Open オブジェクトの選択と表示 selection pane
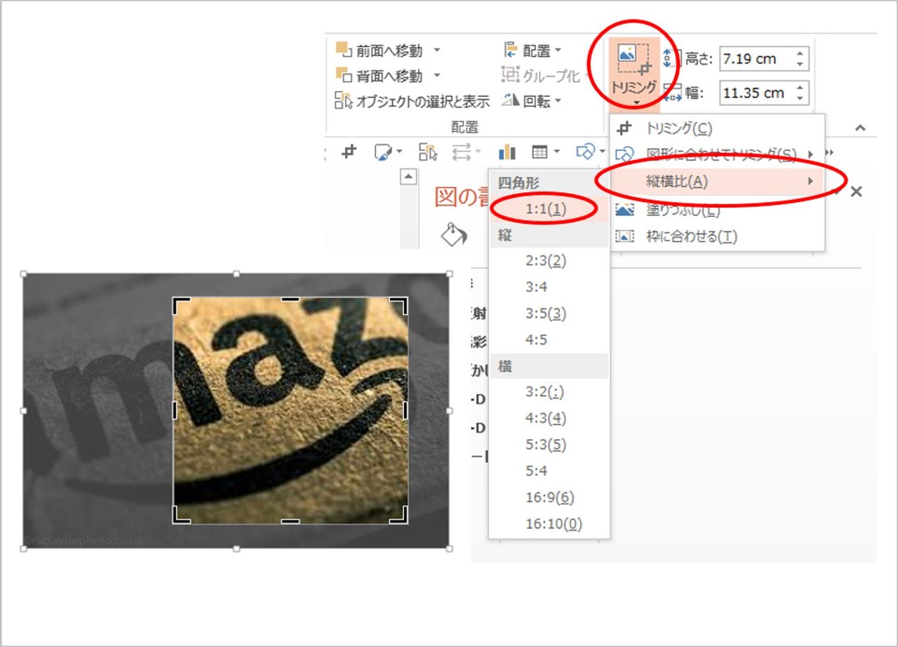Image resolution: width=898 pixels, height=647 pixels. [x=412, y=102]
